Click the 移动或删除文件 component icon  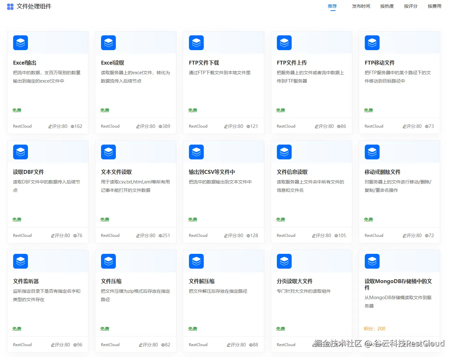(x=372, y=152)
